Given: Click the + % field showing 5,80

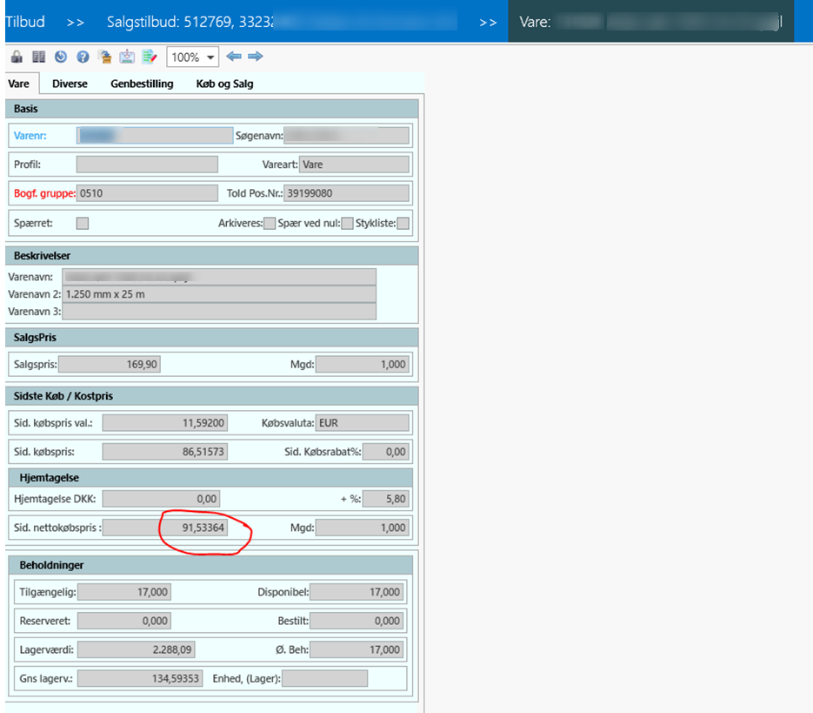Looking at the screenshot, I should [386, 499].
